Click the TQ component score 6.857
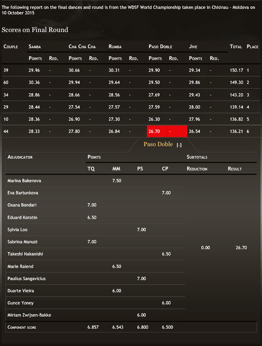The height and width of the screenshot is (346, 262). pyautogui.click(x=93, y=327)
